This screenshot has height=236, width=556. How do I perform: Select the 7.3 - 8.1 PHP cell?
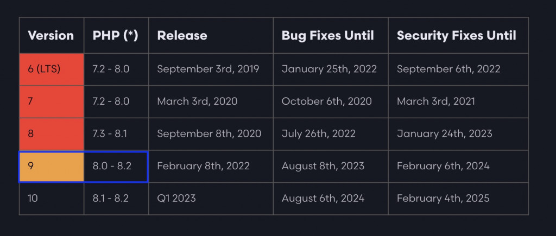point(116,134)
